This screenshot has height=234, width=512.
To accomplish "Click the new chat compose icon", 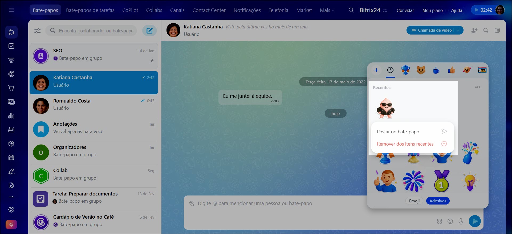I will [149, 31].
